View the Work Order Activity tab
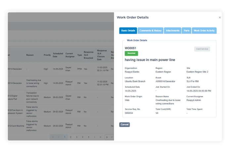This screenshot has width=229, height=153. tap(204, 30)
